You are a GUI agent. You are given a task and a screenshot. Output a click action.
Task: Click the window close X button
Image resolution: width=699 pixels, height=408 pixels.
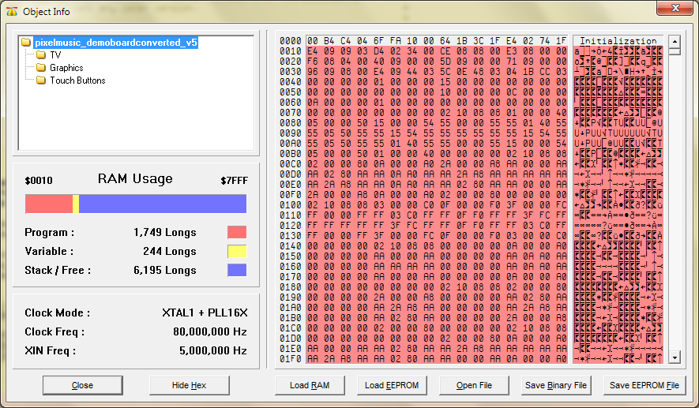(x=675, y=8)
